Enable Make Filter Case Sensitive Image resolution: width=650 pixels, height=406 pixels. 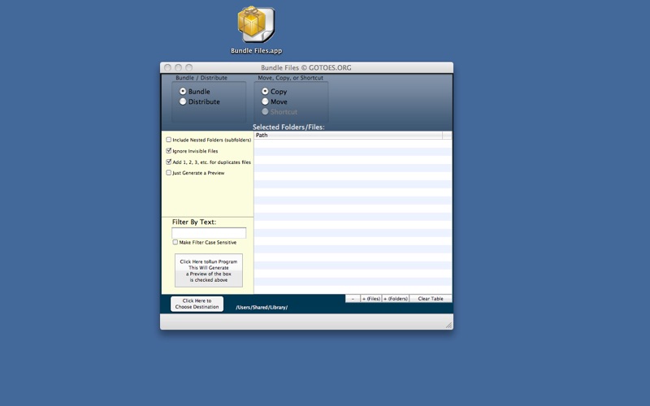(175, 242)
